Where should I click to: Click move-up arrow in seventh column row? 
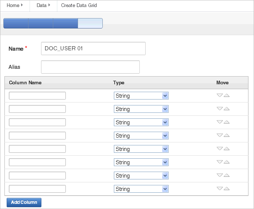pos(227,175)
